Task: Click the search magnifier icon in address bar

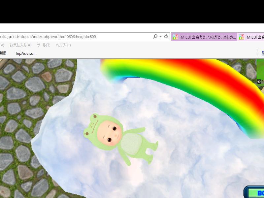Action: pos(155,37)
